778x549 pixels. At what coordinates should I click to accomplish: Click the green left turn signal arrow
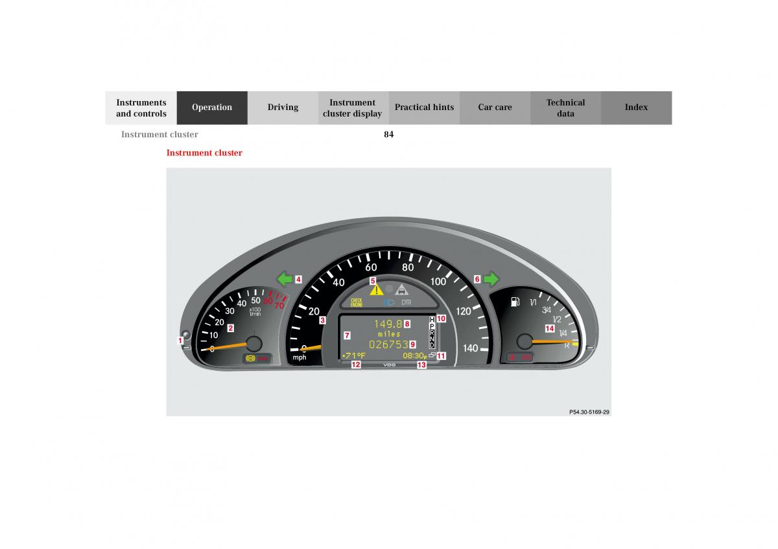click(285, 280)
